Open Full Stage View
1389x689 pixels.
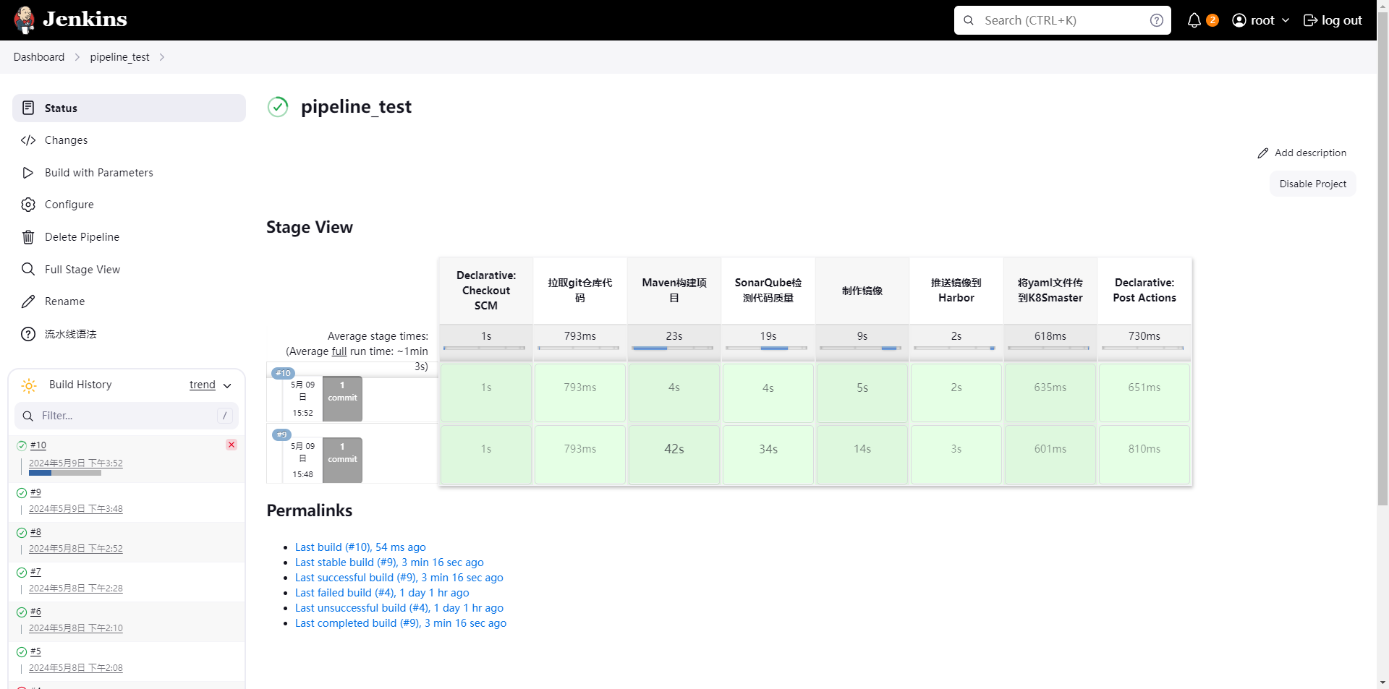pyautogui.click(x=129, y=269)
